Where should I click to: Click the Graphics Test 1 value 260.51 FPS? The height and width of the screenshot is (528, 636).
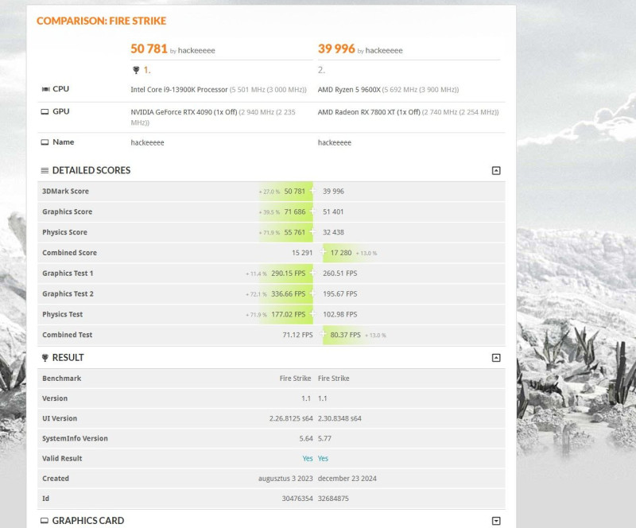(x=340, y=274)
